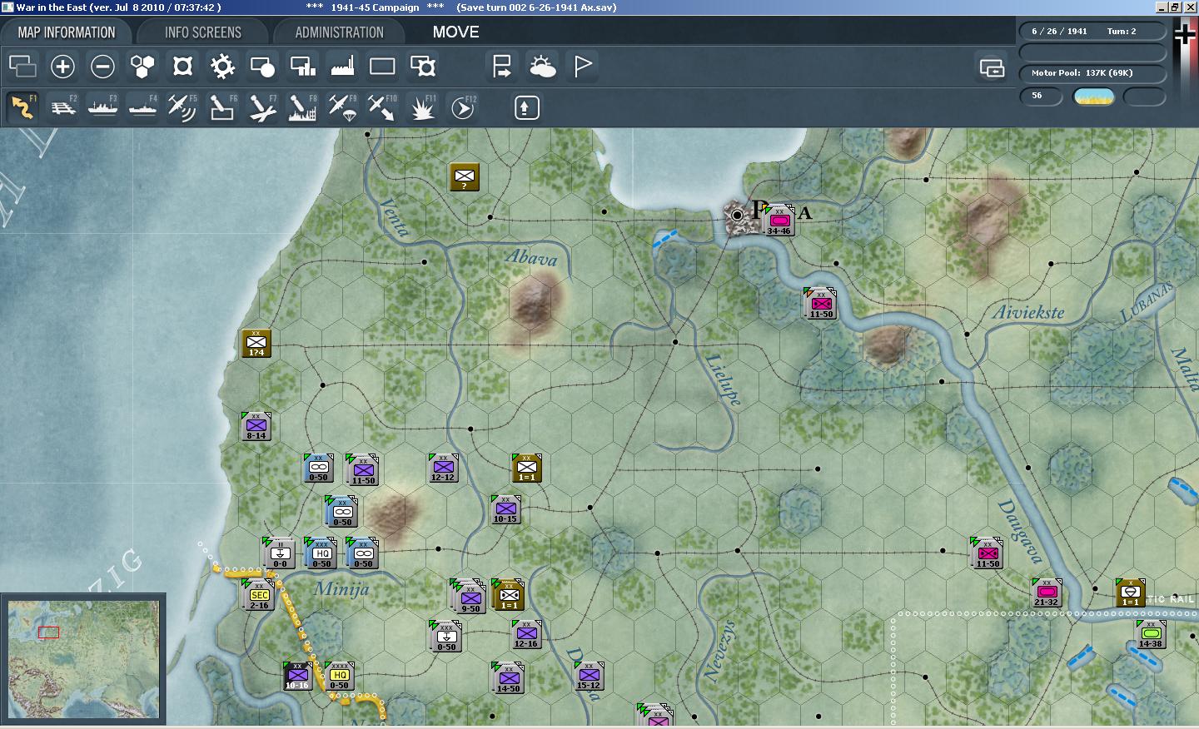Select the F9 air transport parachute mode

[x=342, y=107]
